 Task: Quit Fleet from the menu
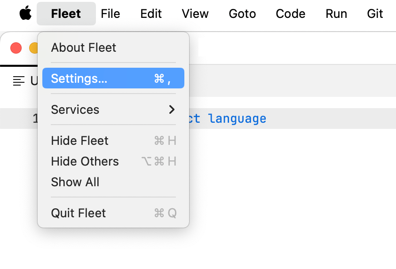click(x=79, y=213)
